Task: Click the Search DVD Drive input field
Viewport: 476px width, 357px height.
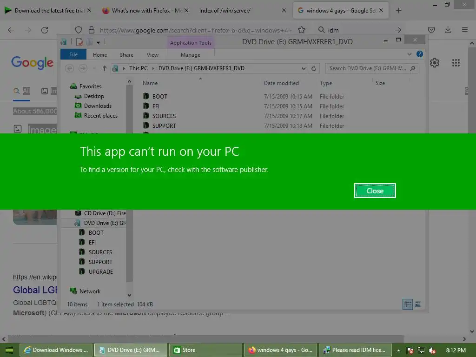Action: [x=372, y=68]
